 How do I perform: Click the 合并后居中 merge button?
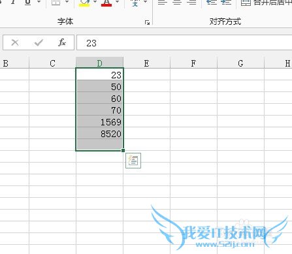point(266,3)
